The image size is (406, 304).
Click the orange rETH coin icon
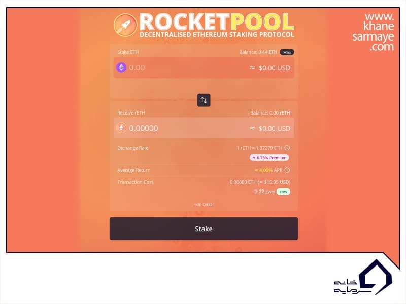[121, 128]
